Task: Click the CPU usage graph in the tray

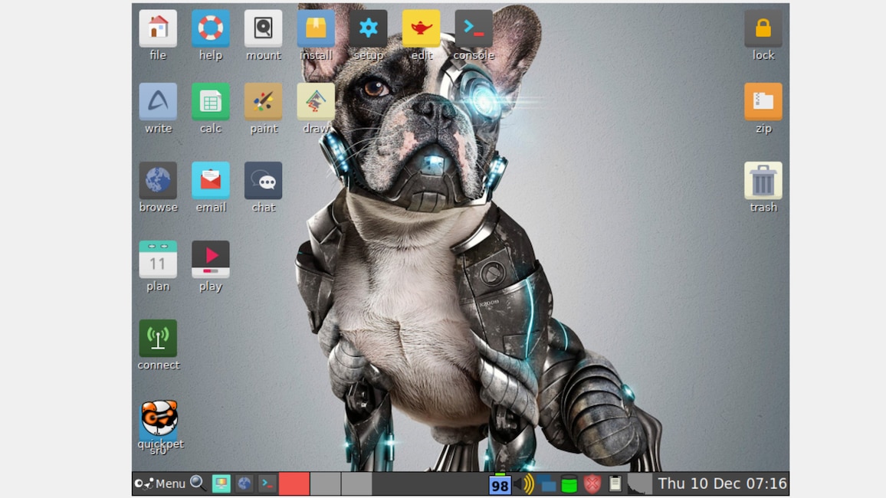Action: coord(642,484)
